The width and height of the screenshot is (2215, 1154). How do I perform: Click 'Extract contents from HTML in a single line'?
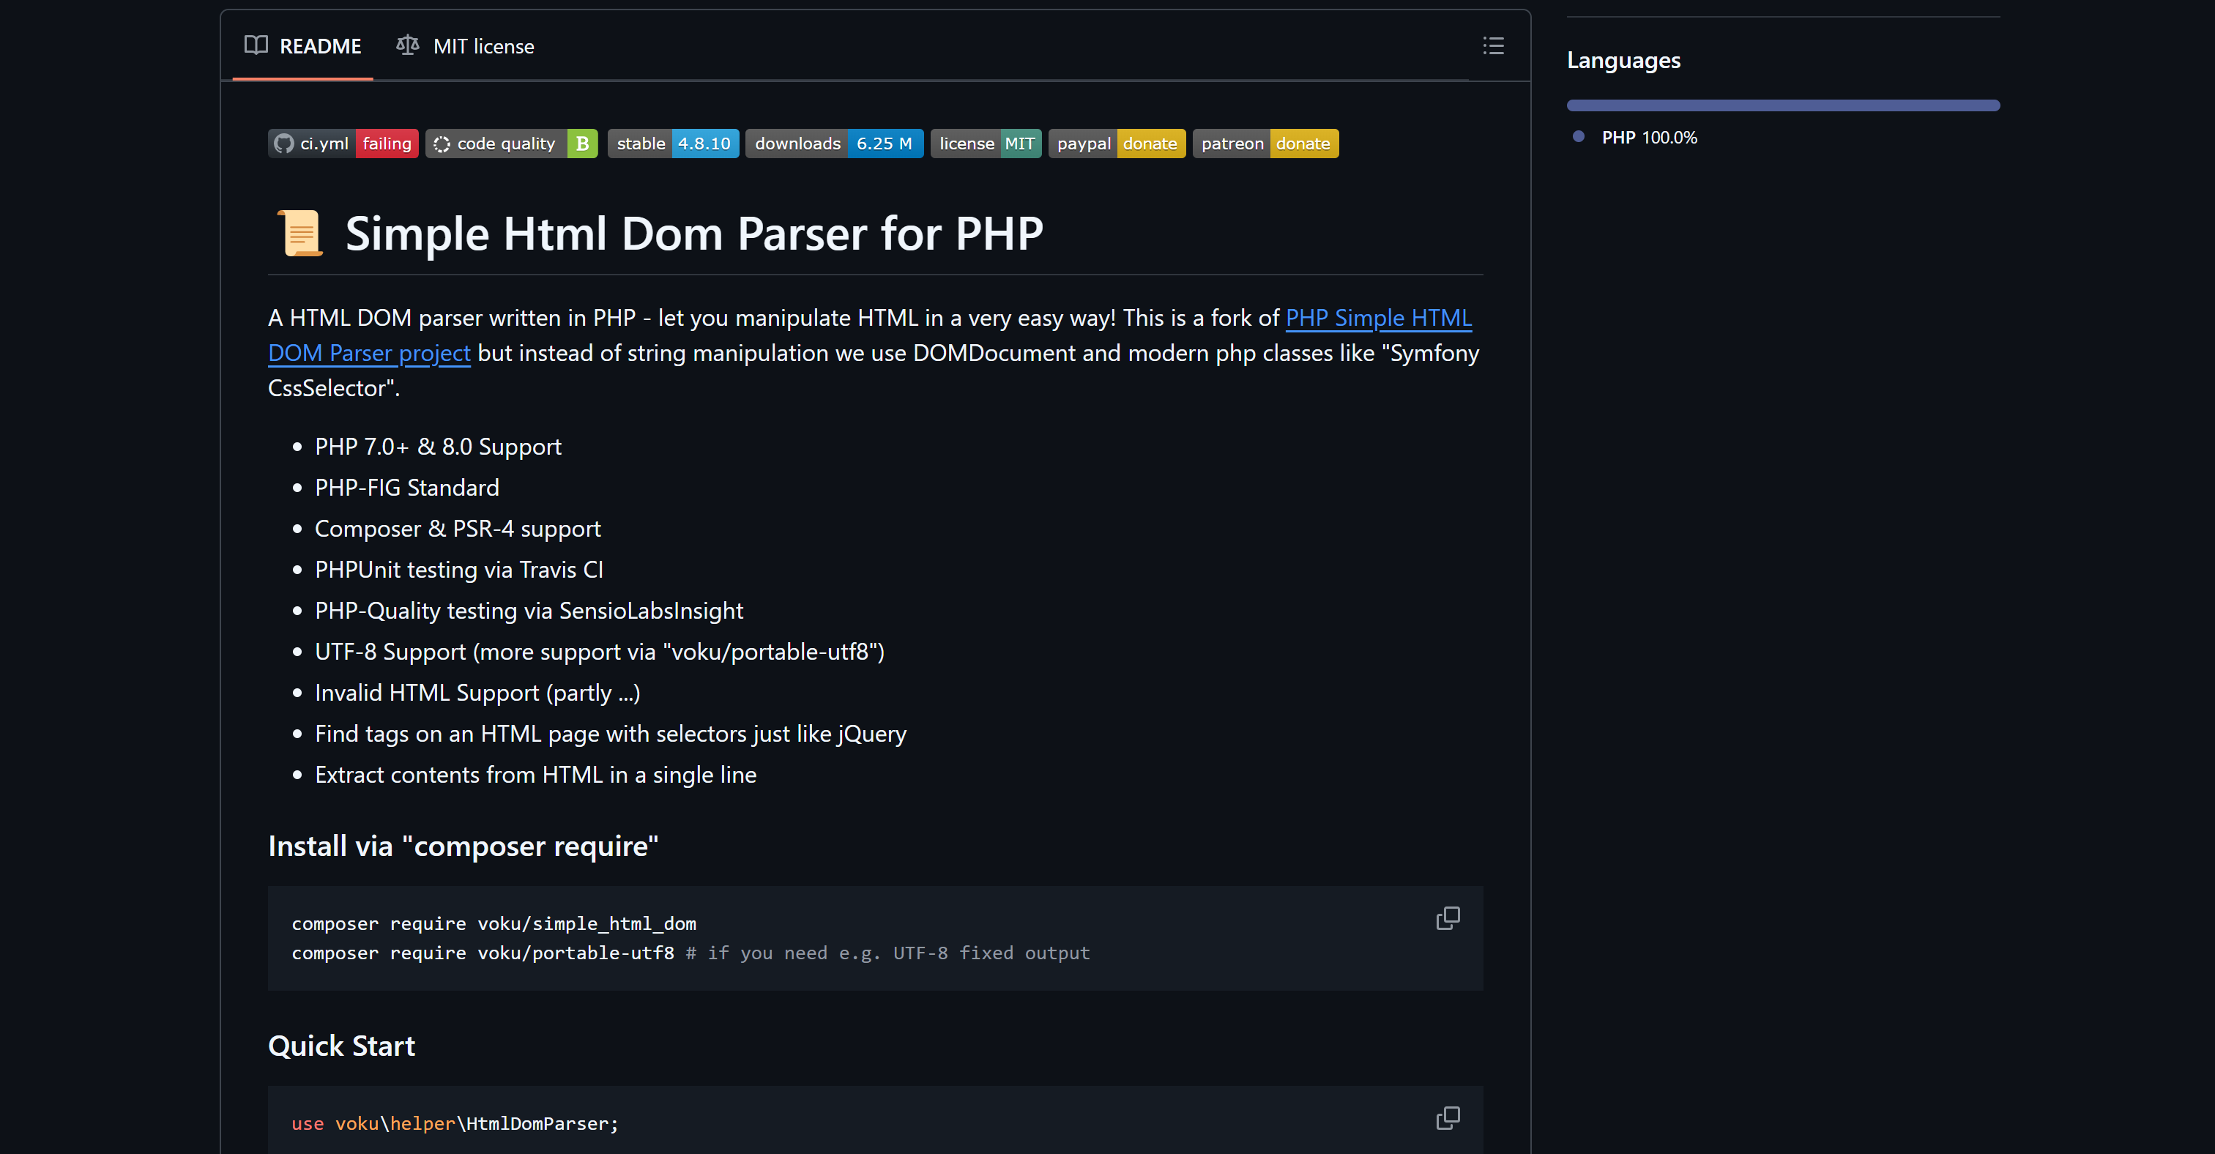(536, 775)
